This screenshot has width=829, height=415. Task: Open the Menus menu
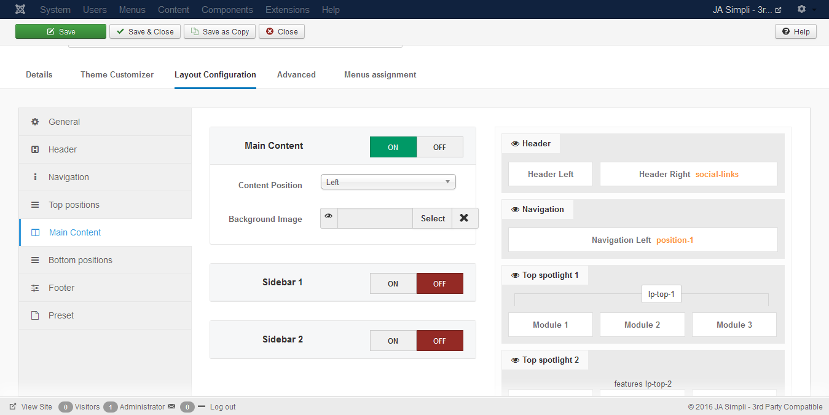[x=132, y=9]
